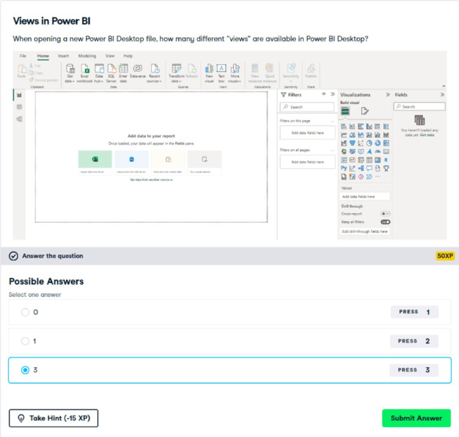The width and height of the screenshot is (459, 437).
Task: Select answer option 3
Action: [x=229, y=370]
